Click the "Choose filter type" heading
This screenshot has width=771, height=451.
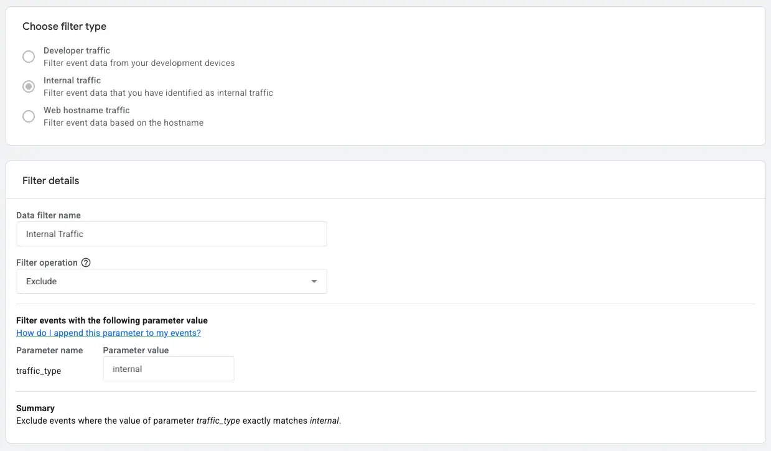64,26
